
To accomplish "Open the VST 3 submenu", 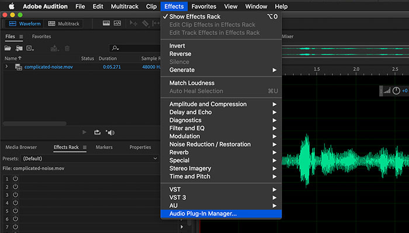I will click(221, 197).
